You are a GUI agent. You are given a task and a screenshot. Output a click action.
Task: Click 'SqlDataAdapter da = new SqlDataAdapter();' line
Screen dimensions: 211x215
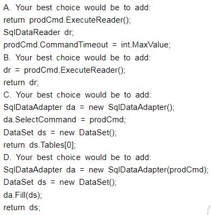click(x=89, y=107)
